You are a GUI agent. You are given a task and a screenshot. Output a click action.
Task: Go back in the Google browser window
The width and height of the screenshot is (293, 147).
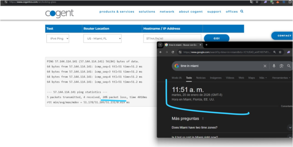pyautogui.click(x=161, y=52)
